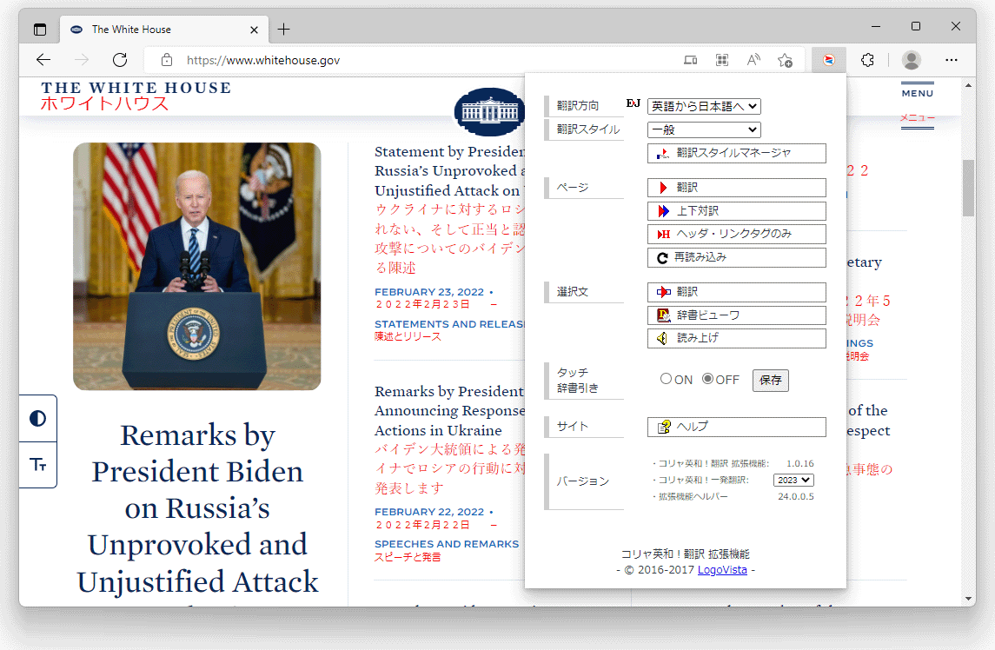Click the 上下対訳 button

[737, 211]
